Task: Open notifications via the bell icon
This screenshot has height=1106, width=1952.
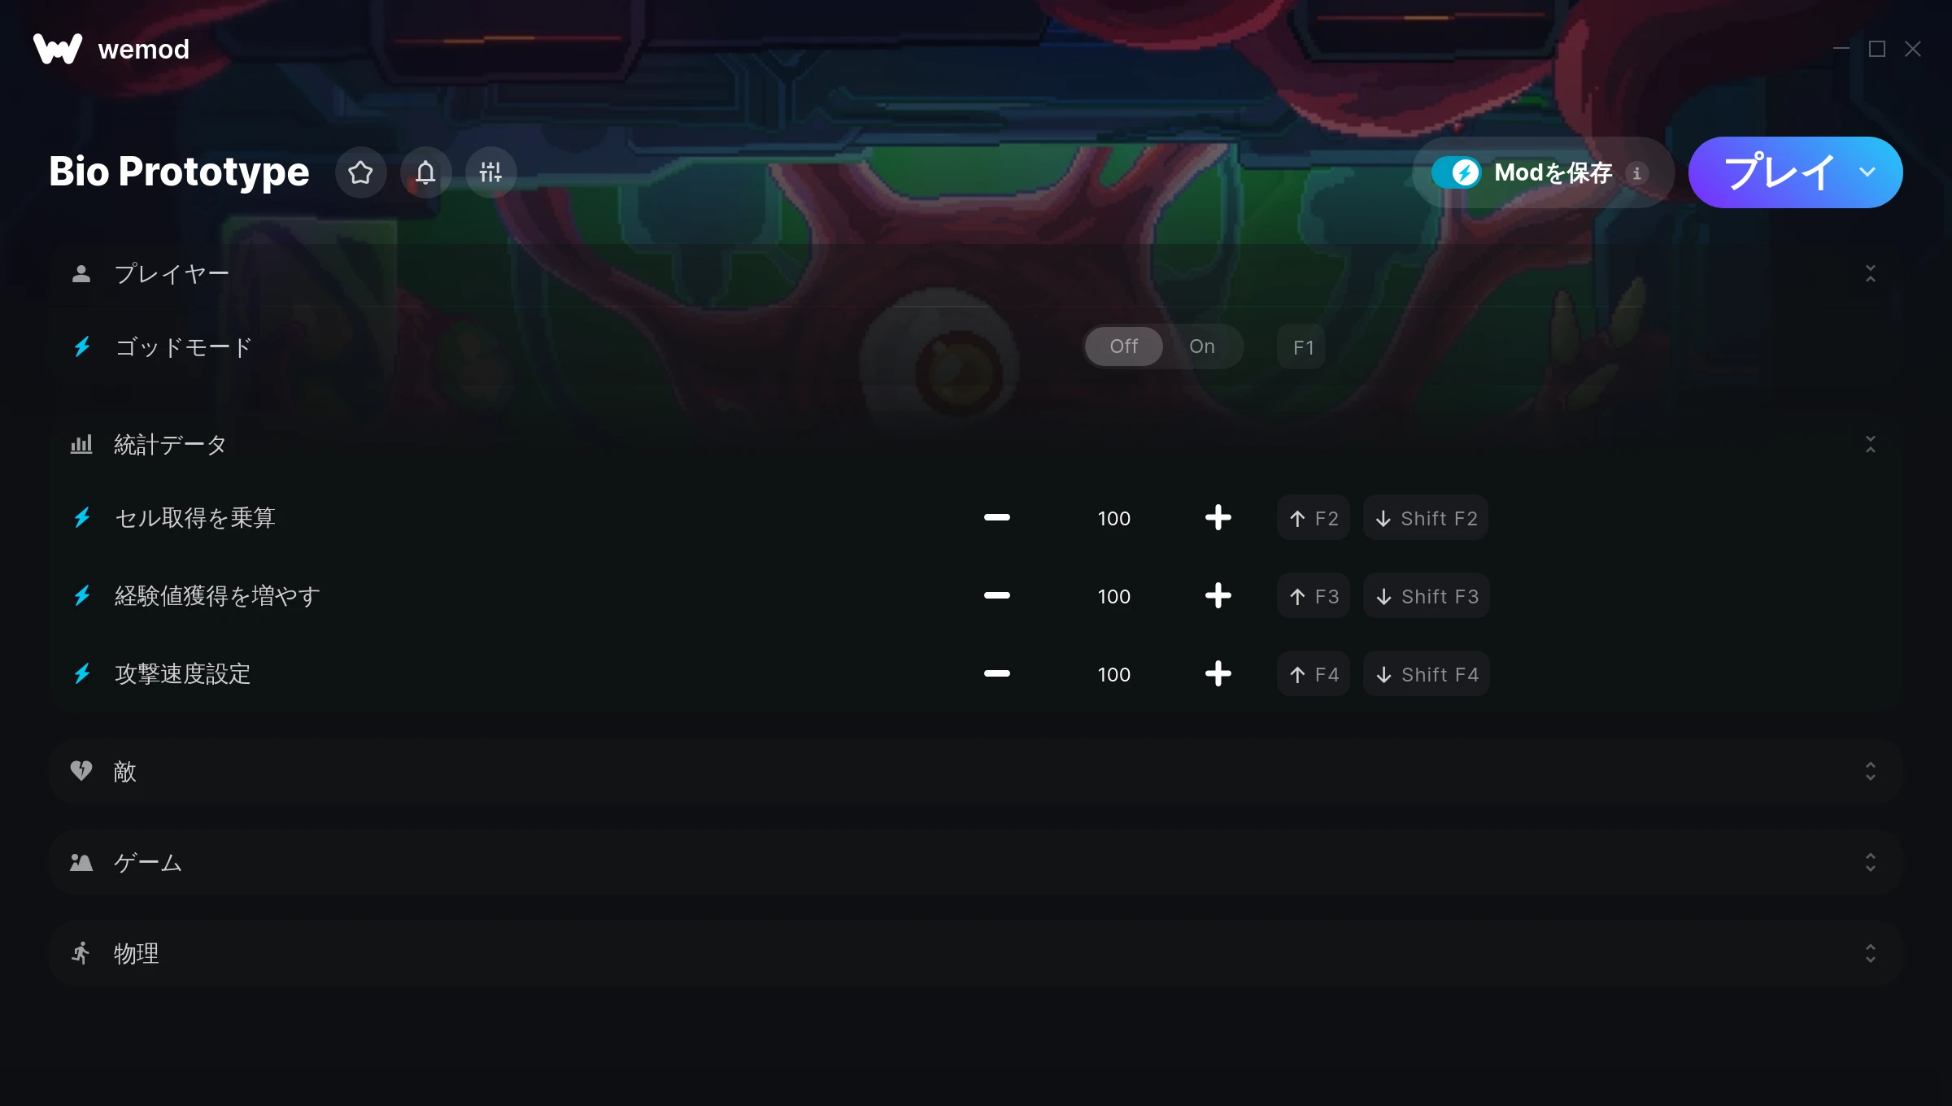Action: click(425, 172)
